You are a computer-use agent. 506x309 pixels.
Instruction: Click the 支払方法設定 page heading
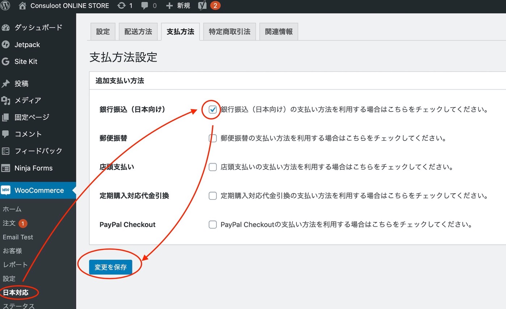[123, 57]
